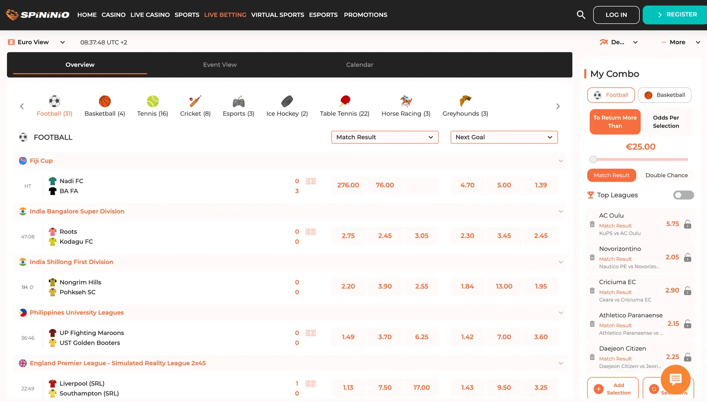707x402 pixels.
Task: Open the search magnifier icon
Action: point(581,15)
